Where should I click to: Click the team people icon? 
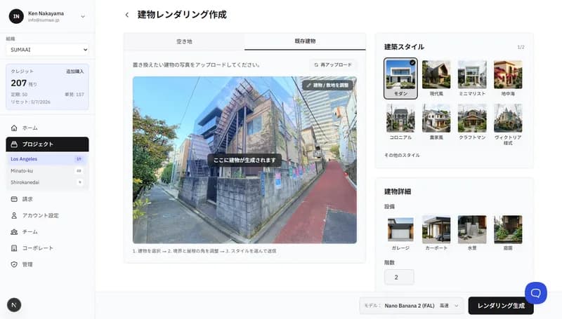click(14, 232)
